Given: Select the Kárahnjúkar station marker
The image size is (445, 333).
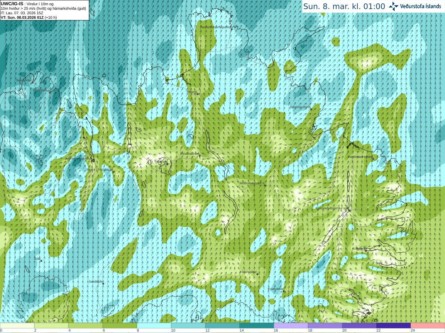Looking at the screenshot, I should pos(258,274).
